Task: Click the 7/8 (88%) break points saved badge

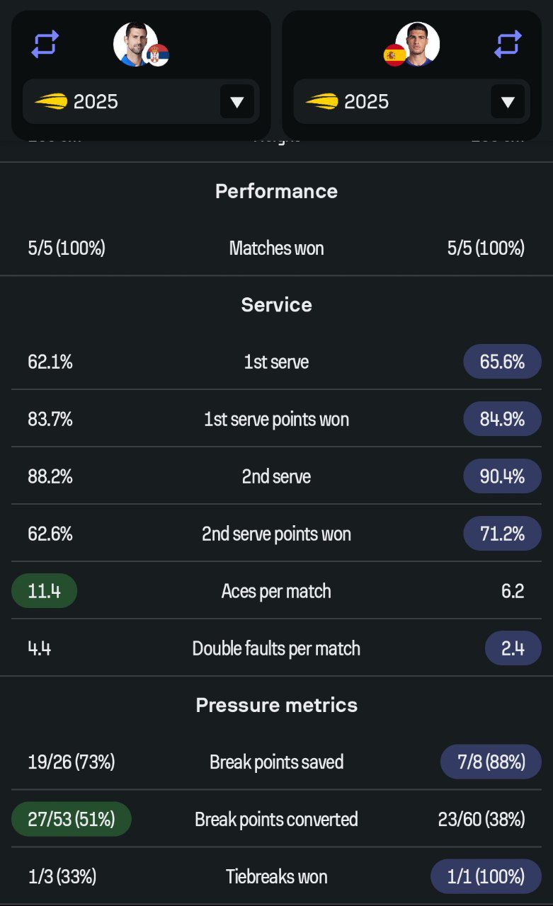Action: 491,762
